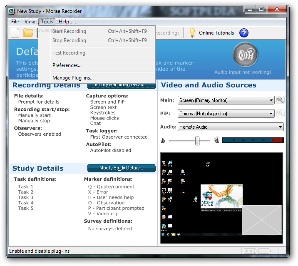Viewport: 298px width, 266px height.
Task: Click 'Prompt for details' text
Action: pos(39,102)
